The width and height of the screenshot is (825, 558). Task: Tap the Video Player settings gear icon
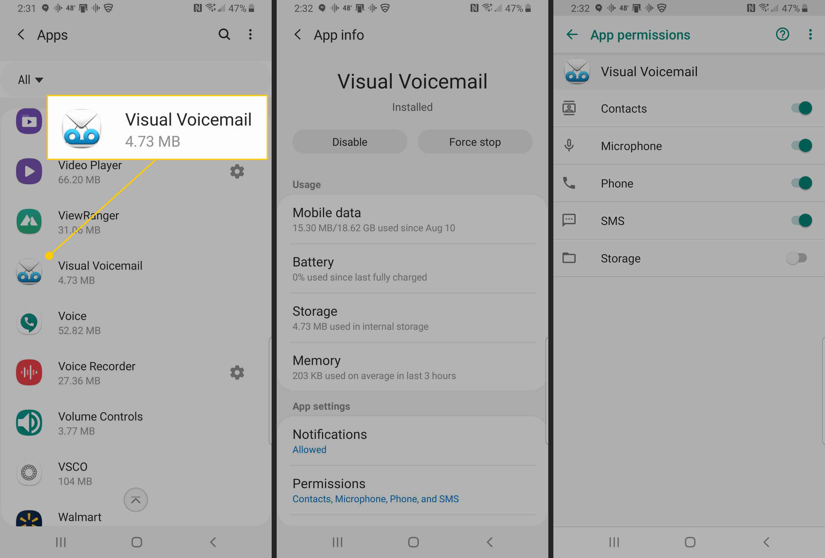(x=237, y=172)
